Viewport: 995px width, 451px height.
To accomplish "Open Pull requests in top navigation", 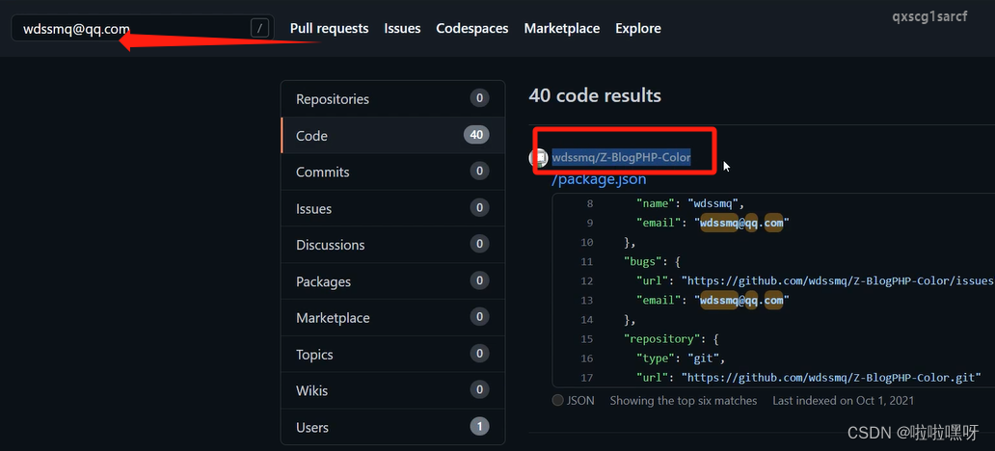I will point(330,29).
